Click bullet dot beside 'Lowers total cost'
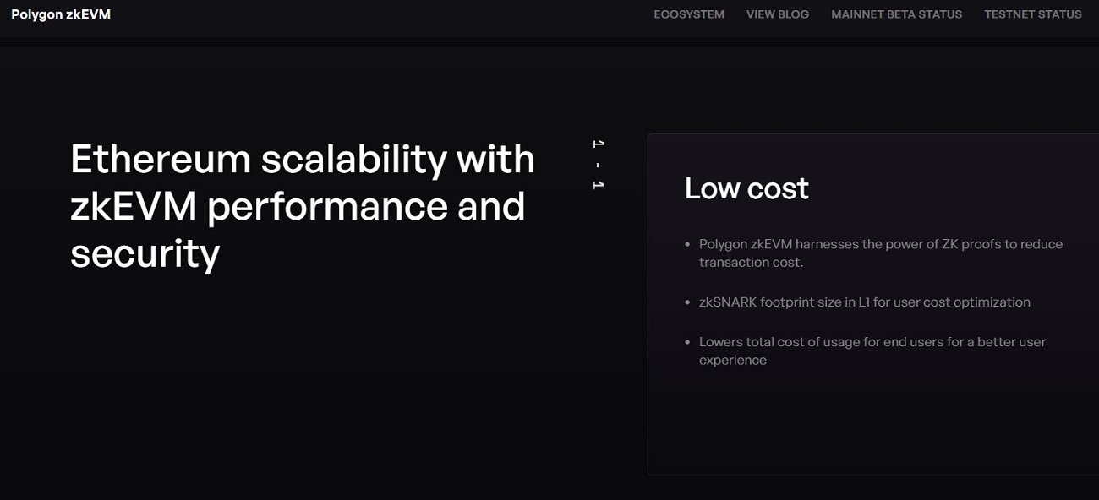Screen dimensions: 1099x500 click(687, 342)
